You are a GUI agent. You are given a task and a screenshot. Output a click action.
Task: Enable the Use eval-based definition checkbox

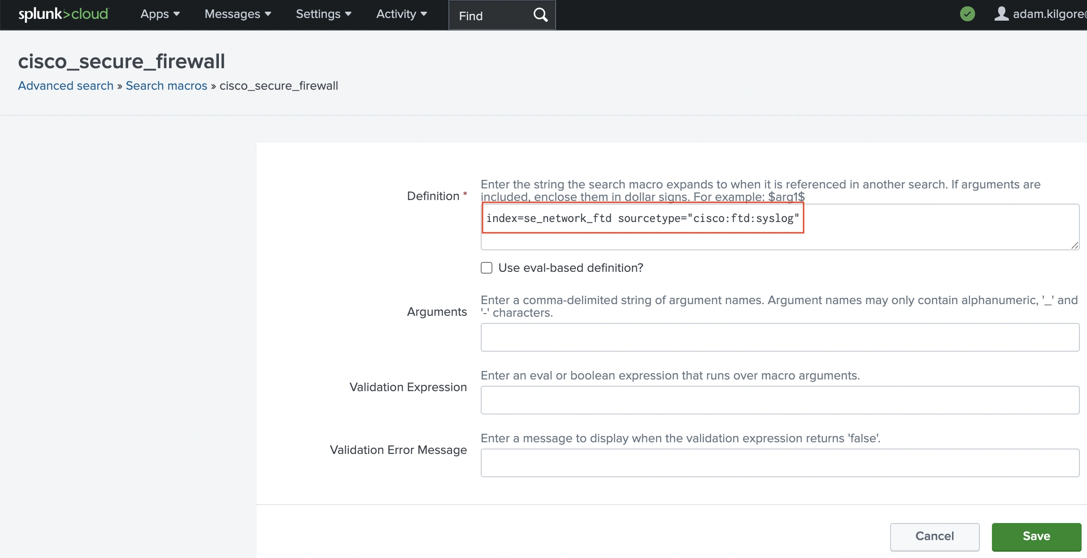pyautogui.click(x=486, y=267)
